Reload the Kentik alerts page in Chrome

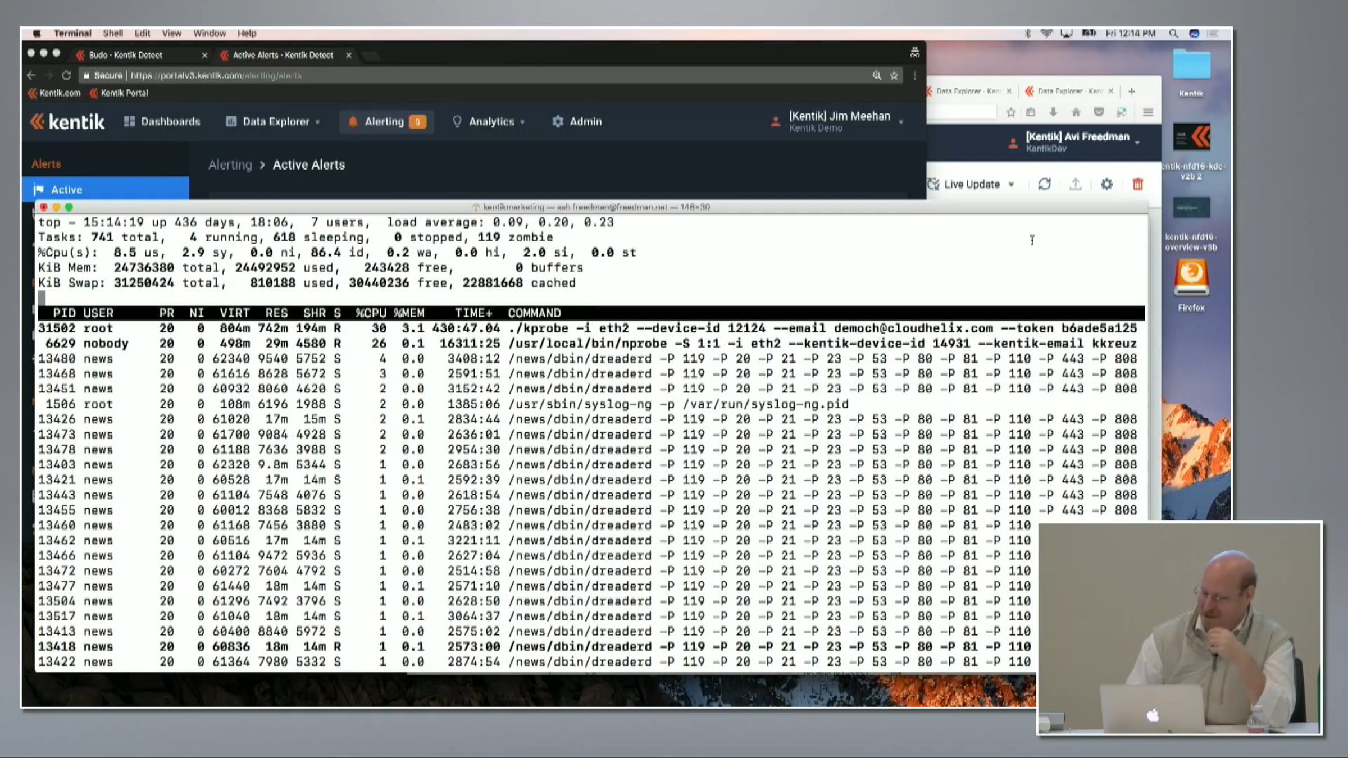tap(66, 75)
